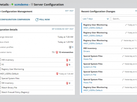137x102 pixels.
Task: Click the IIS mismatch count 5
Action: click(70, 65)
